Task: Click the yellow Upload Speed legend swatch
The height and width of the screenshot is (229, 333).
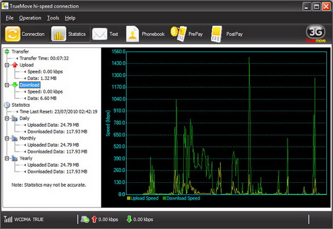Action: 129,198
